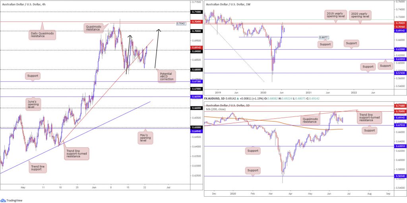Select the 'May's opening level' callout

click(x=146, y=138)
